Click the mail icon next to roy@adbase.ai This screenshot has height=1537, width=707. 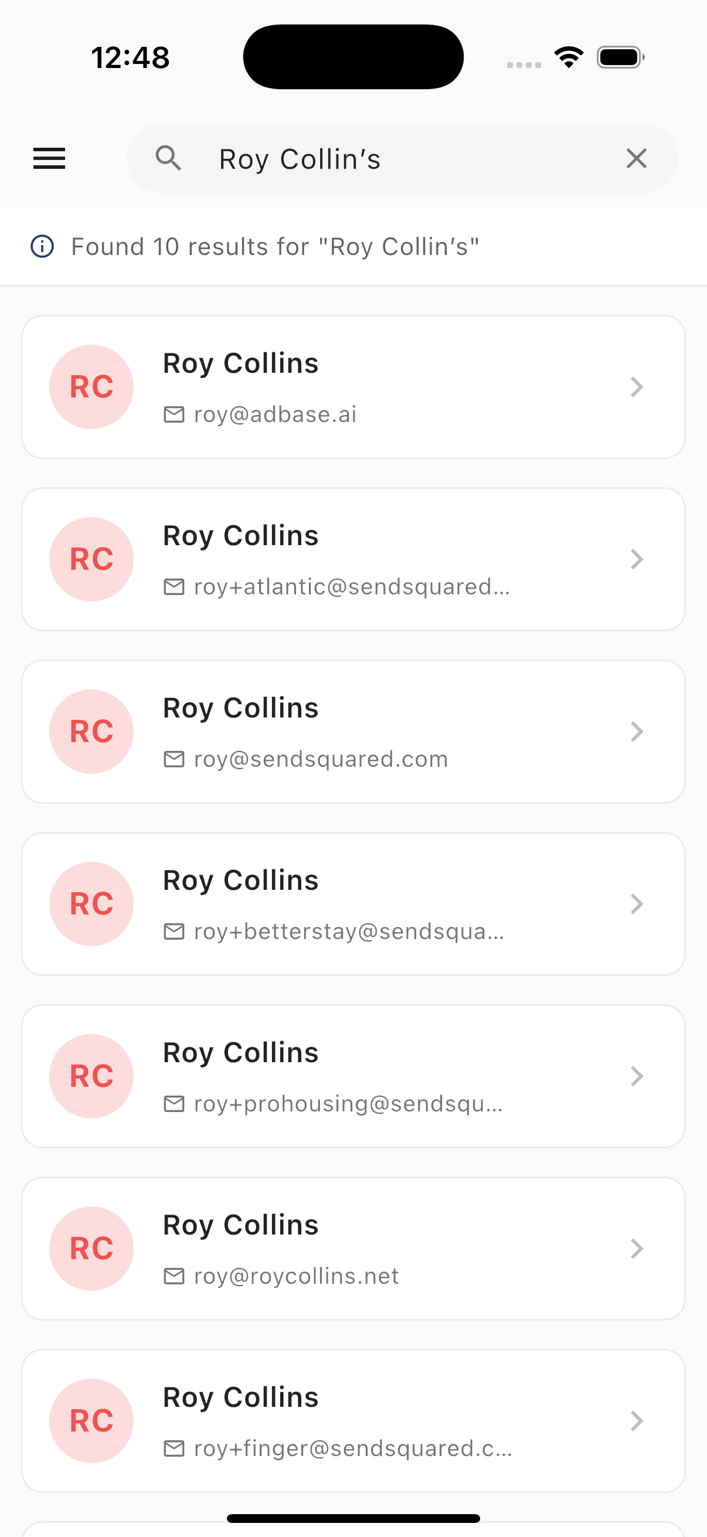tap(174, 414)
